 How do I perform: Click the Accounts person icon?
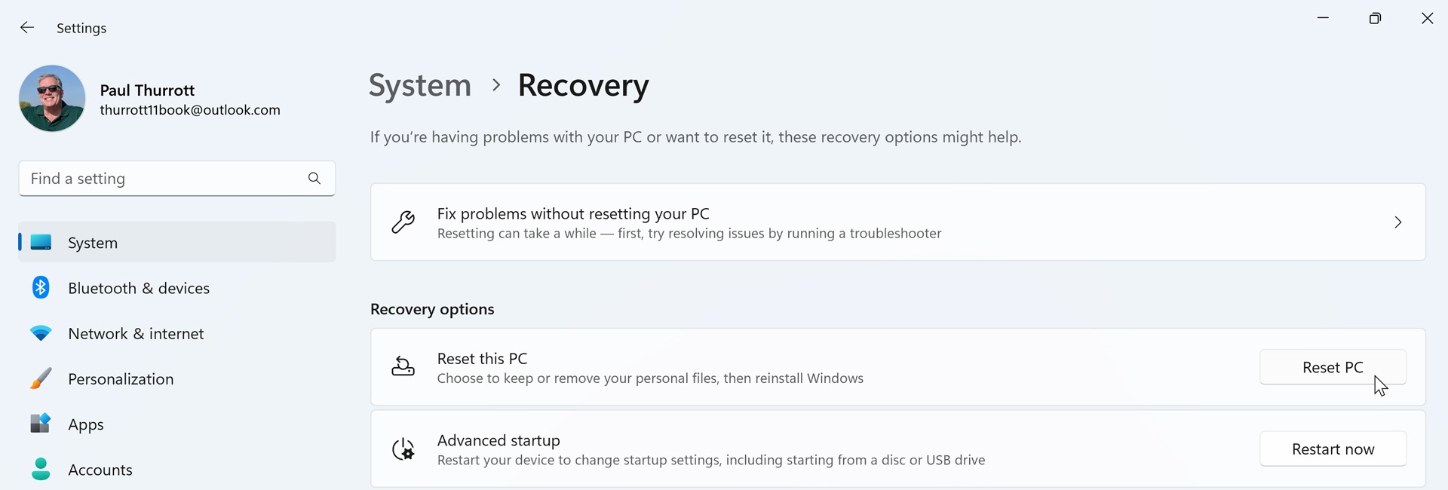41,469
